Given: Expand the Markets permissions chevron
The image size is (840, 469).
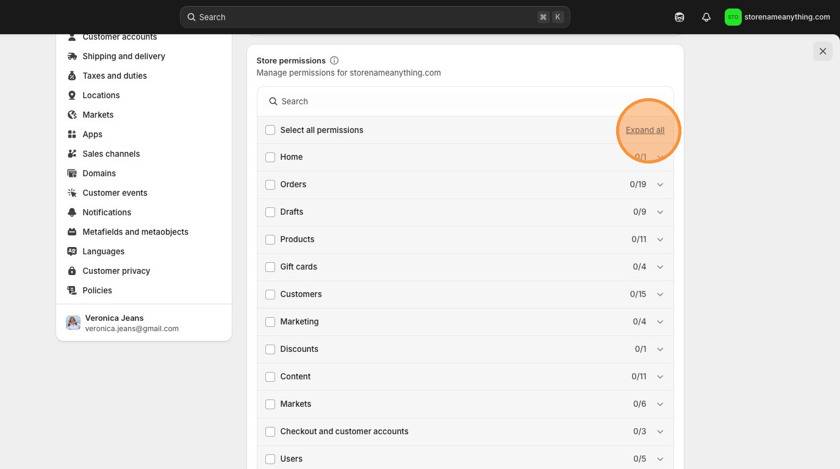Looking at the screenshot, I should (x=660, y=404).
